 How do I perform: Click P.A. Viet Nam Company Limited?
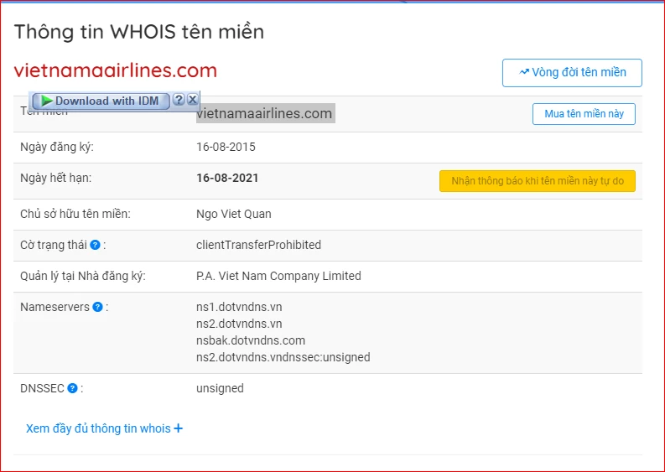[278, 276]
